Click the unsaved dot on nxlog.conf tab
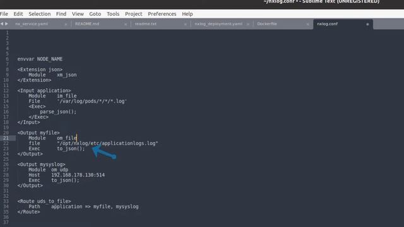 pos(367,25)
